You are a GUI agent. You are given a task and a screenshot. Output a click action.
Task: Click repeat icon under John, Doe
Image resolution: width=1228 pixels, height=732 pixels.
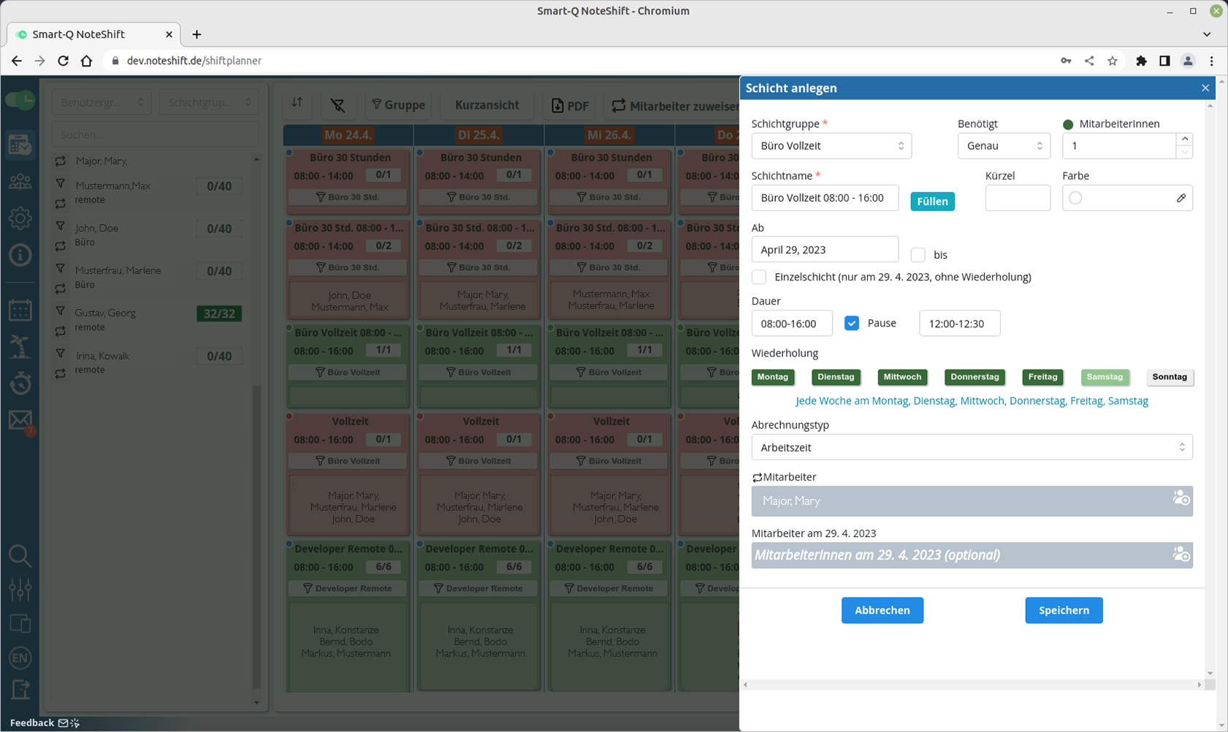(61, 246)
